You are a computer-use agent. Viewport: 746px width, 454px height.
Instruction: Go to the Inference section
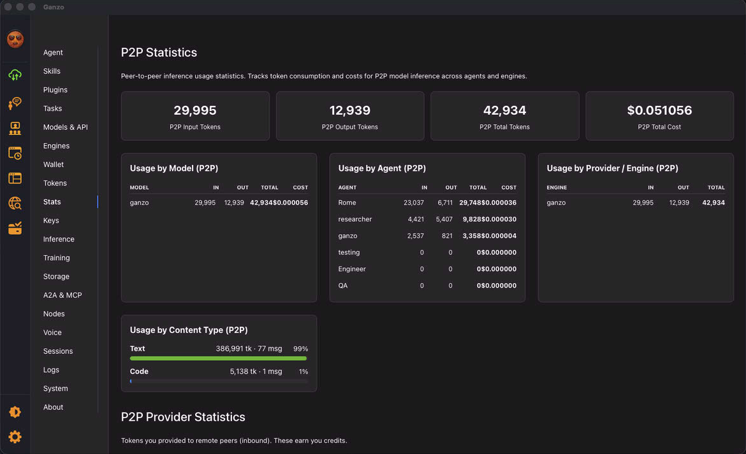(x=59, y=239)
